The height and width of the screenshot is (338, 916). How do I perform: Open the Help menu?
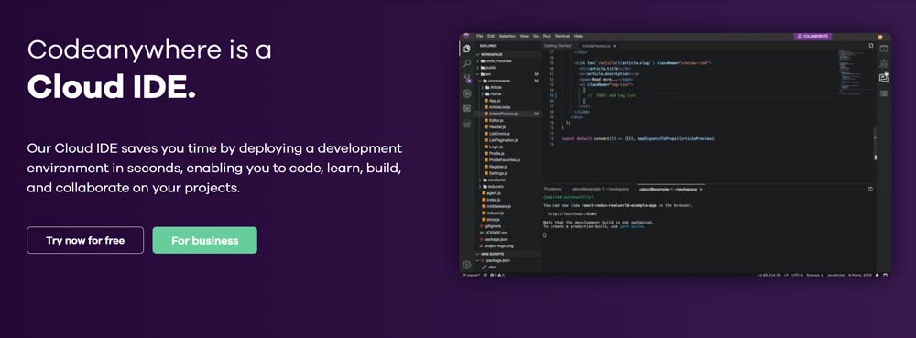578,37
